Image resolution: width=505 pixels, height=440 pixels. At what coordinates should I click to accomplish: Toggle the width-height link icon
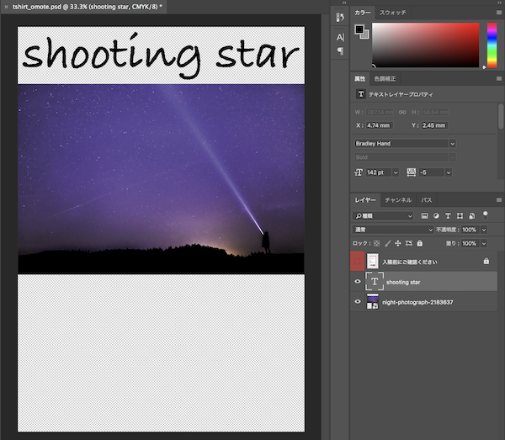click(402, 113)
